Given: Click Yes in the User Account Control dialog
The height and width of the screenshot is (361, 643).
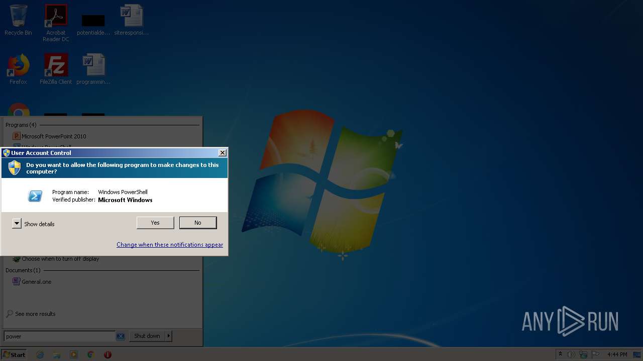Looking at the screenshot, I should click(155, 223).
